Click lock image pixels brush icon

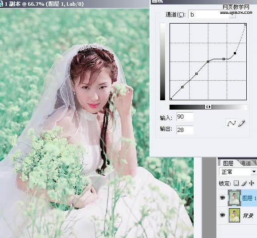pyautogui.click(x=244, y=183)
